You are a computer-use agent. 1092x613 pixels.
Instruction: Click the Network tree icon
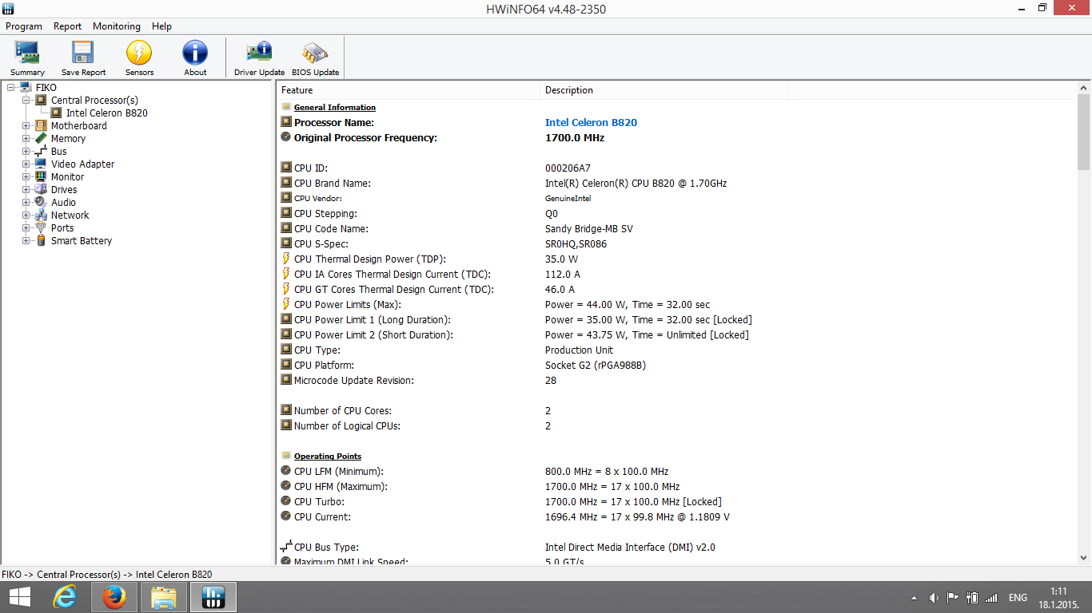[x=41, y=216]
